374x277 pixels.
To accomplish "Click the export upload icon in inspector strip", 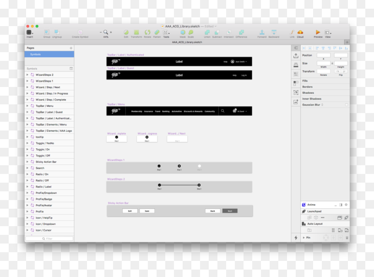I will 296,56.
